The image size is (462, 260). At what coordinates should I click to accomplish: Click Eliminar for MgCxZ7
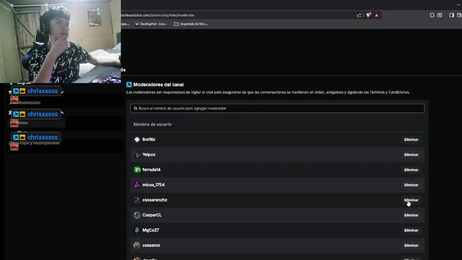coord(411,230)
